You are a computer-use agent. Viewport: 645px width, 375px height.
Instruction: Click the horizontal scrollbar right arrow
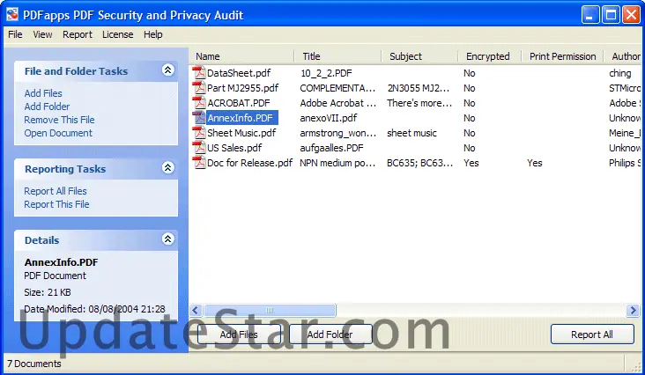click(633, 310)
